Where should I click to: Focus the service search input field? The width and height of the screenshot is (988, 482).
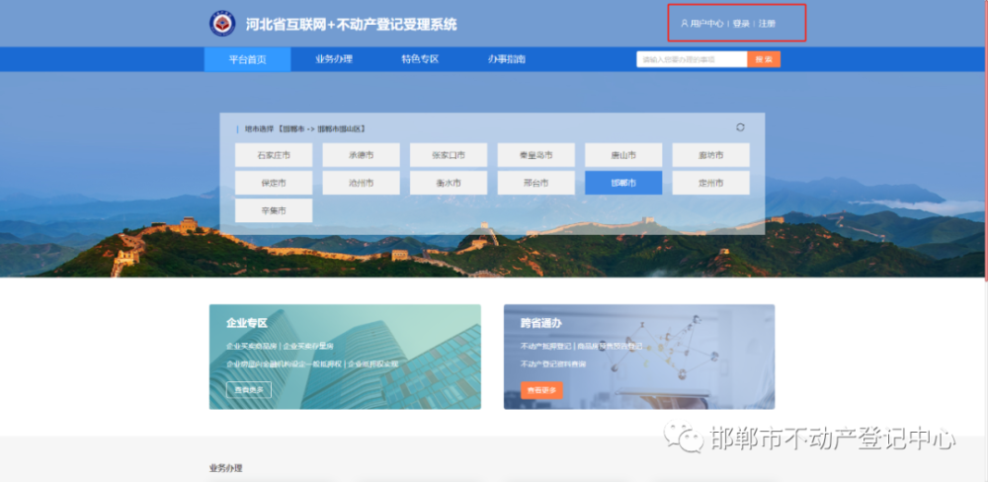pyautogui.click(x=691, y=59)
